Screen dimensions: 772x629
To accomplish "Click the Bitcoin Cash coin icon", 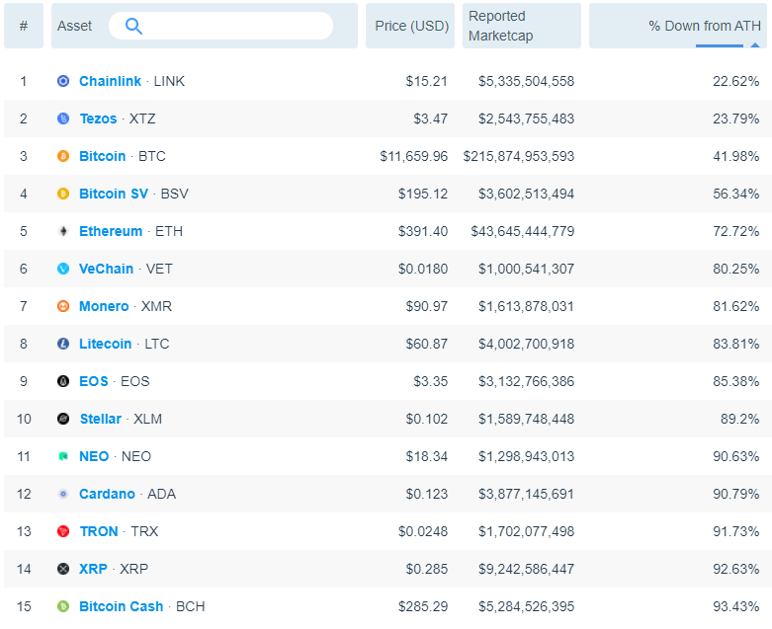I will pos(63,606).
